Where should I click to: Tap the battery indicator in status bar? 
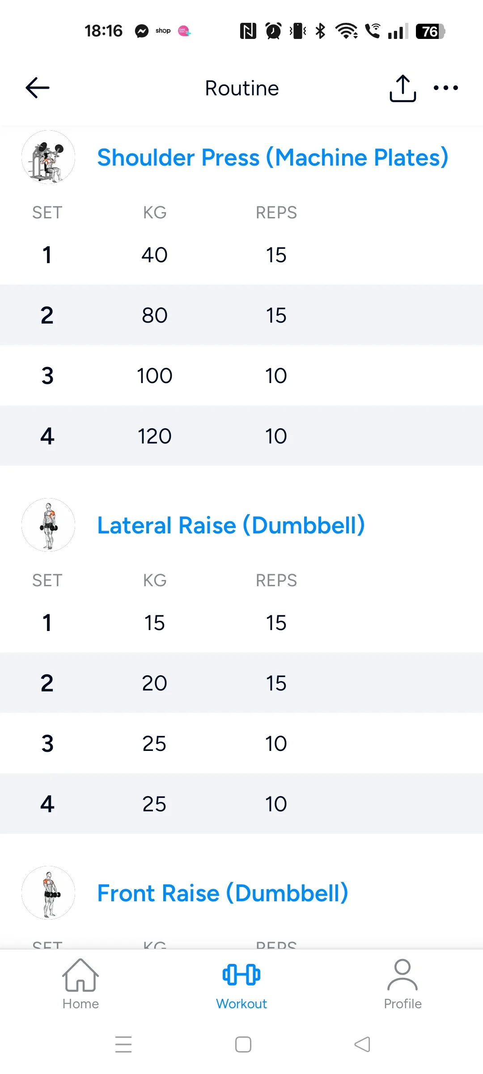point(430,31)
